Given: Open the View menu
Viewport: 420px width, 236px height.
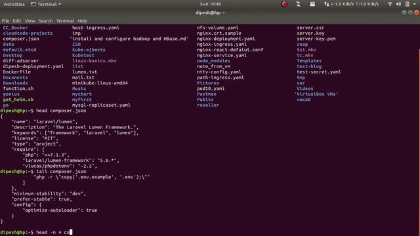Looking at the screenshot, I should (30, 21).
